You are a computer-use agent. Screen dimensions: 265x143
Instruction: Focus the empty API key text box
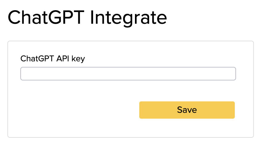tap(128, 74)
